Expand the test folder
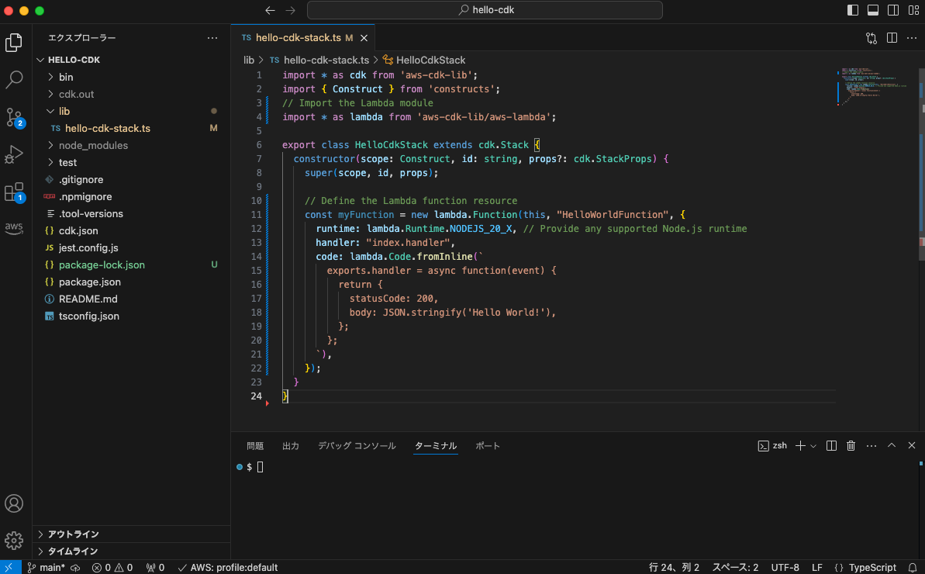Image resolution: width=925 pixels, height=574 pixels. click(x=131, y=162)
